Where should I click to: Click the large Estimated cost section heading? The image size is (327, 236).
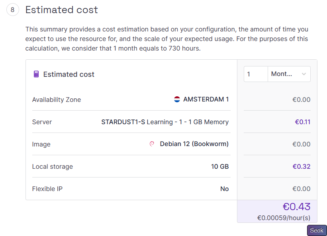(x=62, y=10)
